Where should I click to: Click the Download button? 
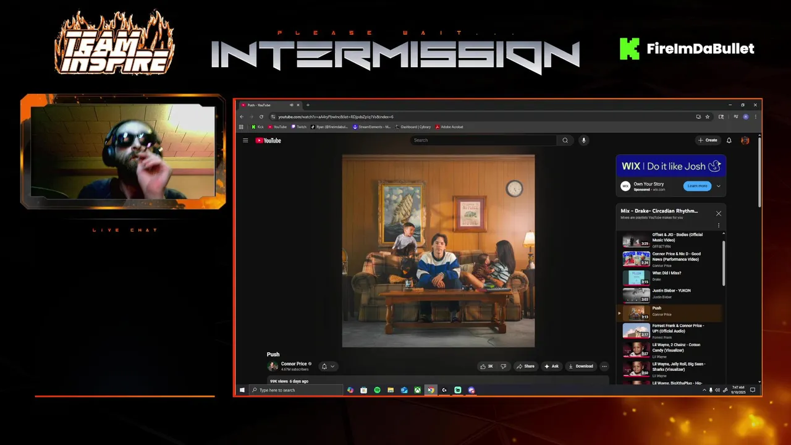pyautogui.click(x=581, y=366)
